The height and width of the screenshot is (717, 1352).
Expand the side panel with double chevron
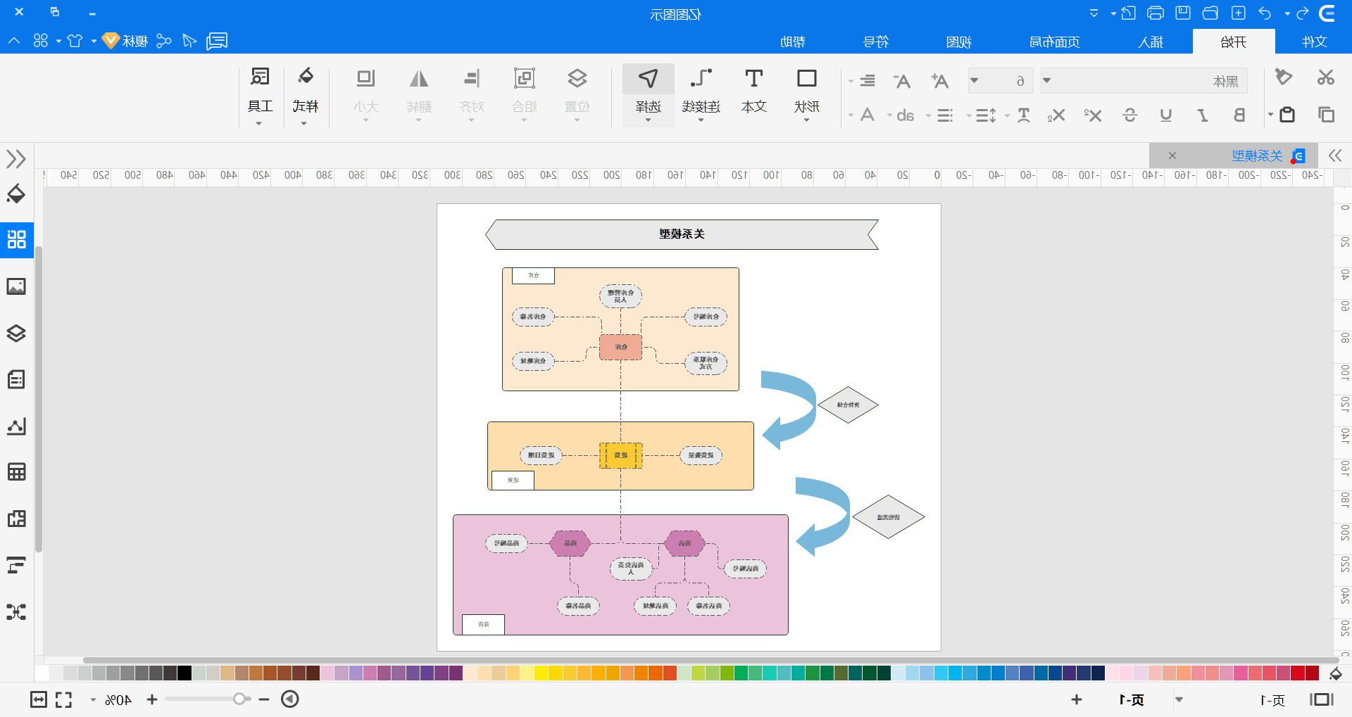tap(16, 159)
